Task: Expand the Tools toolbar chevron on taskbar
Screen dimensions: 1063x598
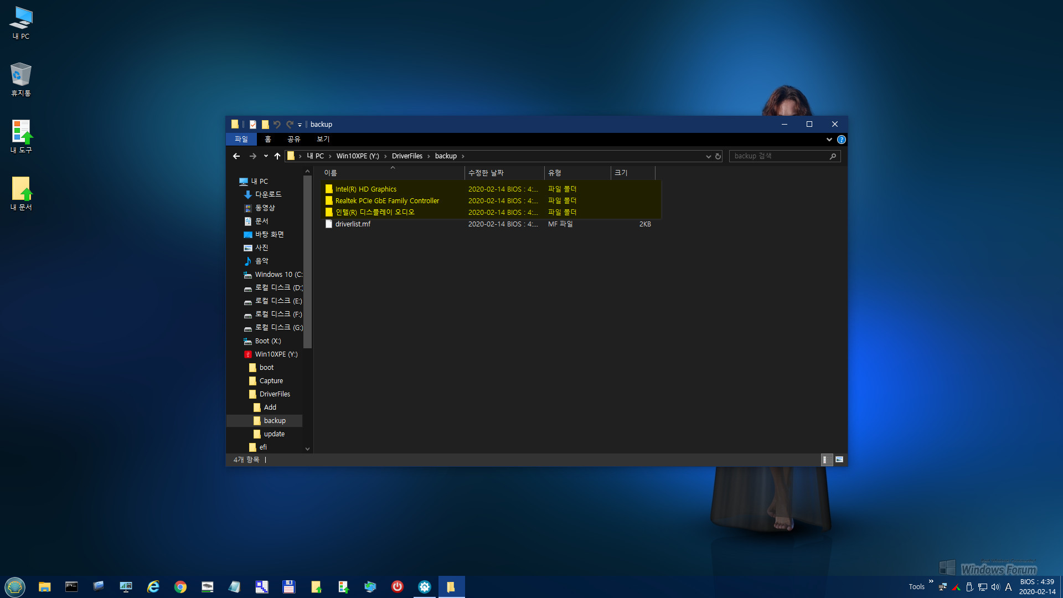Action: pos(931,581)
